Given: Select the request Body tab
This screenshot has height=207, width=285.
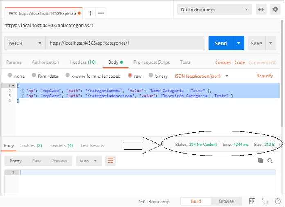Looking at the screenshot, I should click(115, 62).
